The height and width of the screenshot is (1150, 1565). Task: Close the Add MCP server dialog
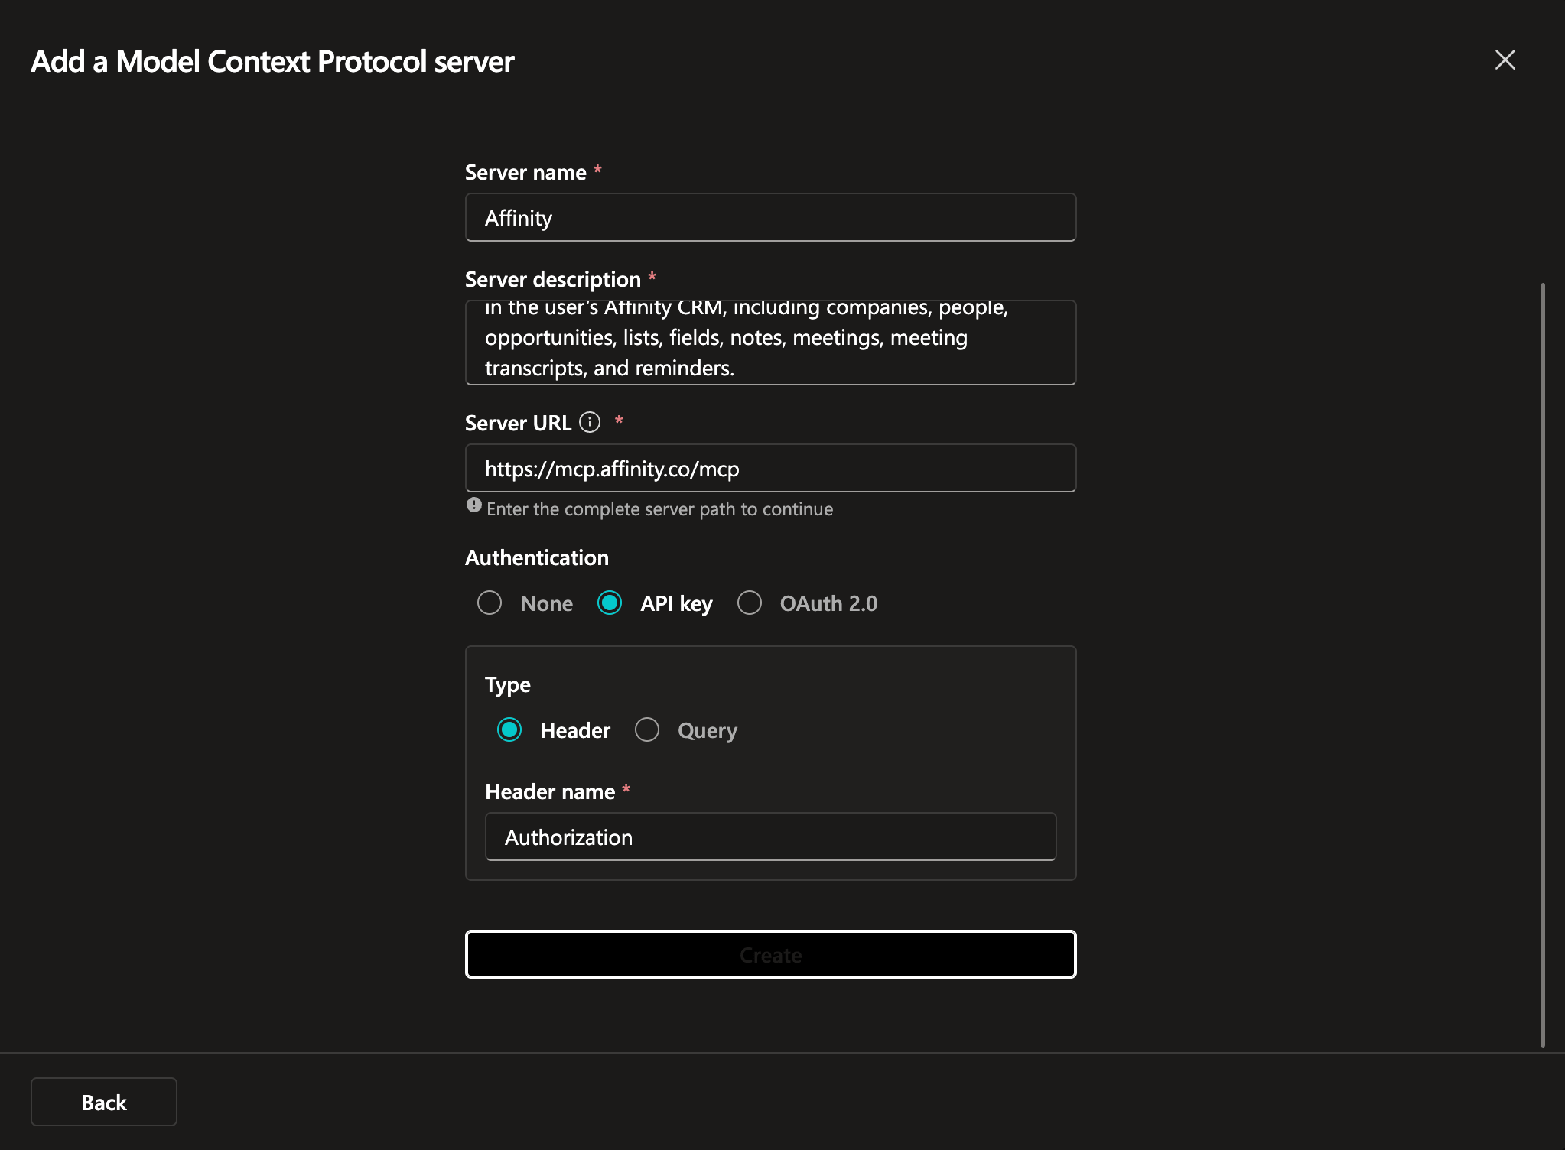pyautogui.click(x=1505, y=60)
